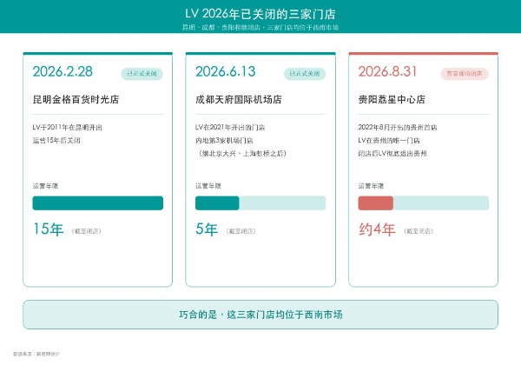Click the subtitle beginning "昆明、成都、贵阳相继闭店"
Viewport: 521px width, 365px height.
pyautogui.click(x=260, y=28)
